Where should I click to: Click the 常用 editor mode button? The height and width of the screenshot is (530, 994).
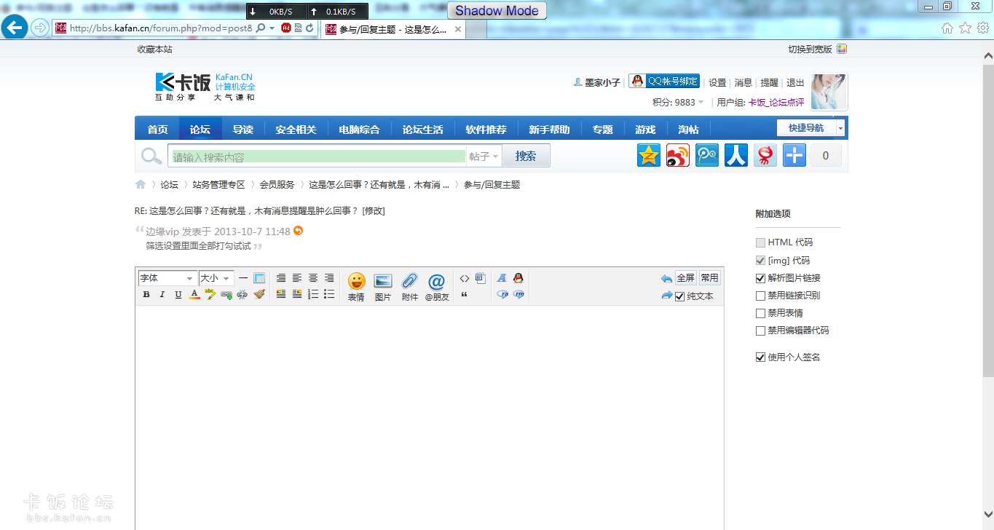point(709,278)
